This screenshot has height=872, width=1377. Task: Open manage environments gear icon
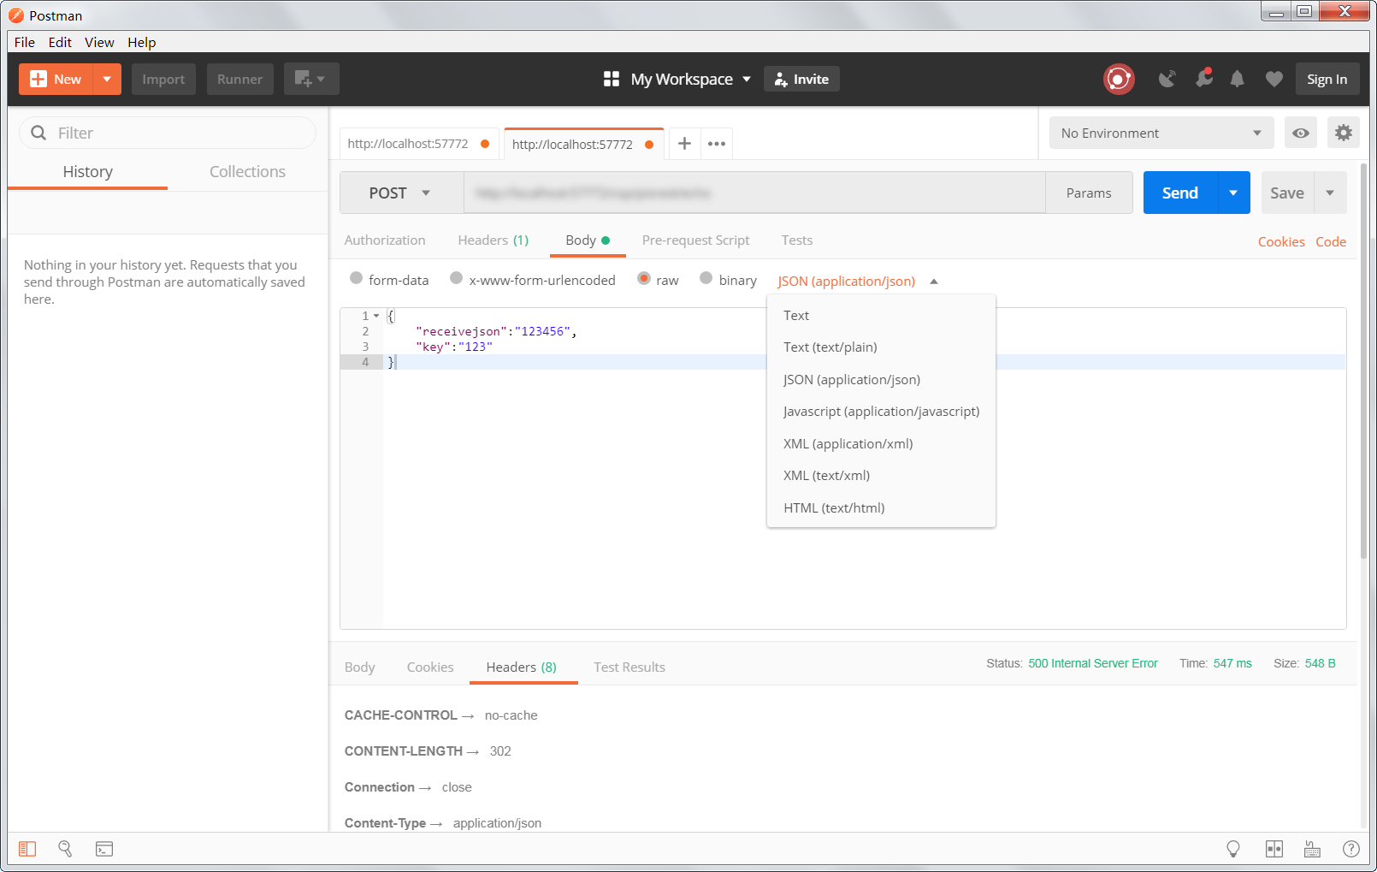[x=1344, y=133]
